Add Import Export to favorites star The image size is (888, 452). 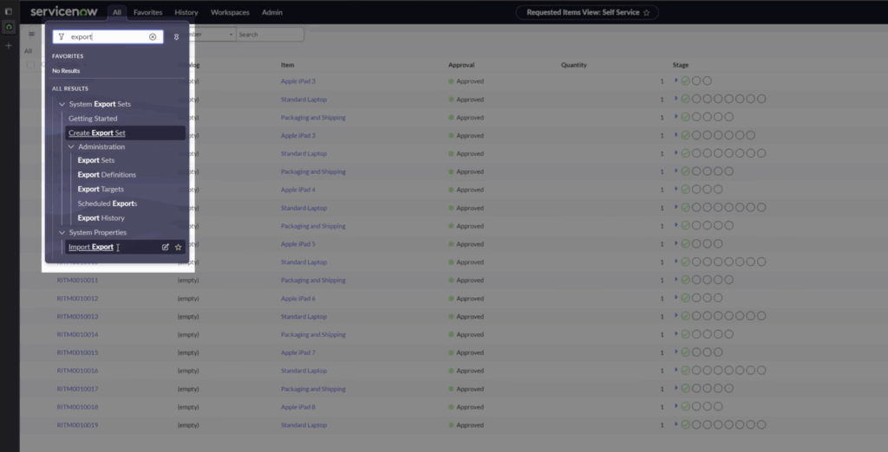(179, 247)
